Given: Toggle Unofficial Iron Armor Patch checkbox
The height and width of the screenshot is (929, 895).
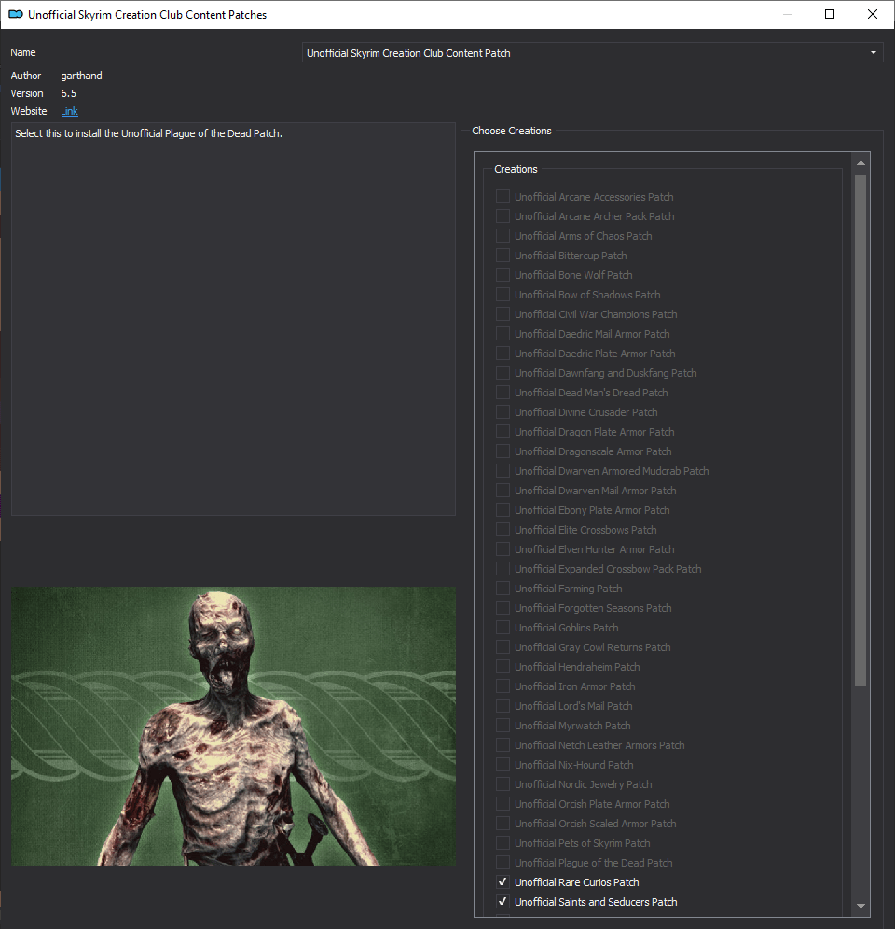Looking at the screenshot, I should (503, 685).
